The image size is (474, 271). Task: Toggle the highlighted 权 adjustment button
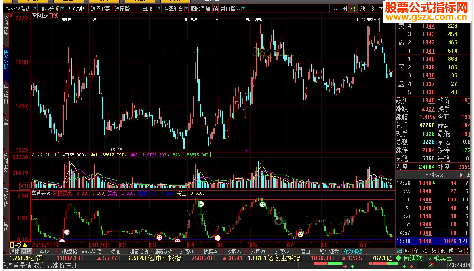coord(353,8)
